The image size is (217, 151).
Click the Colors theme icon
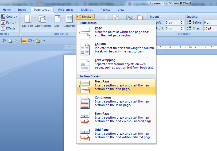[3, 17]
